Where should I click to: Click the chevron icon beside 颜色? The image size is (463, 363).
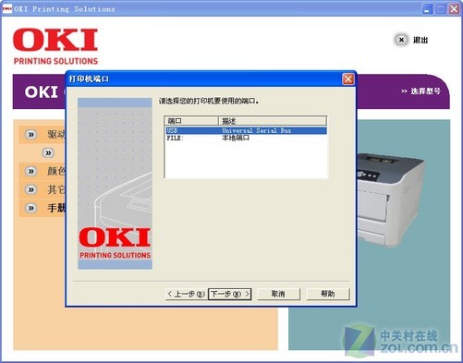point(30,171)
